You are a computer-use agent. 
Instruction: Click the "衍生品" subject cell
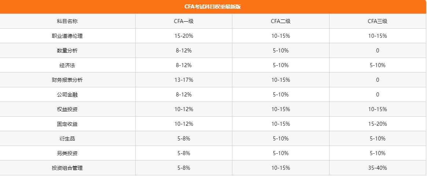pos(67,139)
